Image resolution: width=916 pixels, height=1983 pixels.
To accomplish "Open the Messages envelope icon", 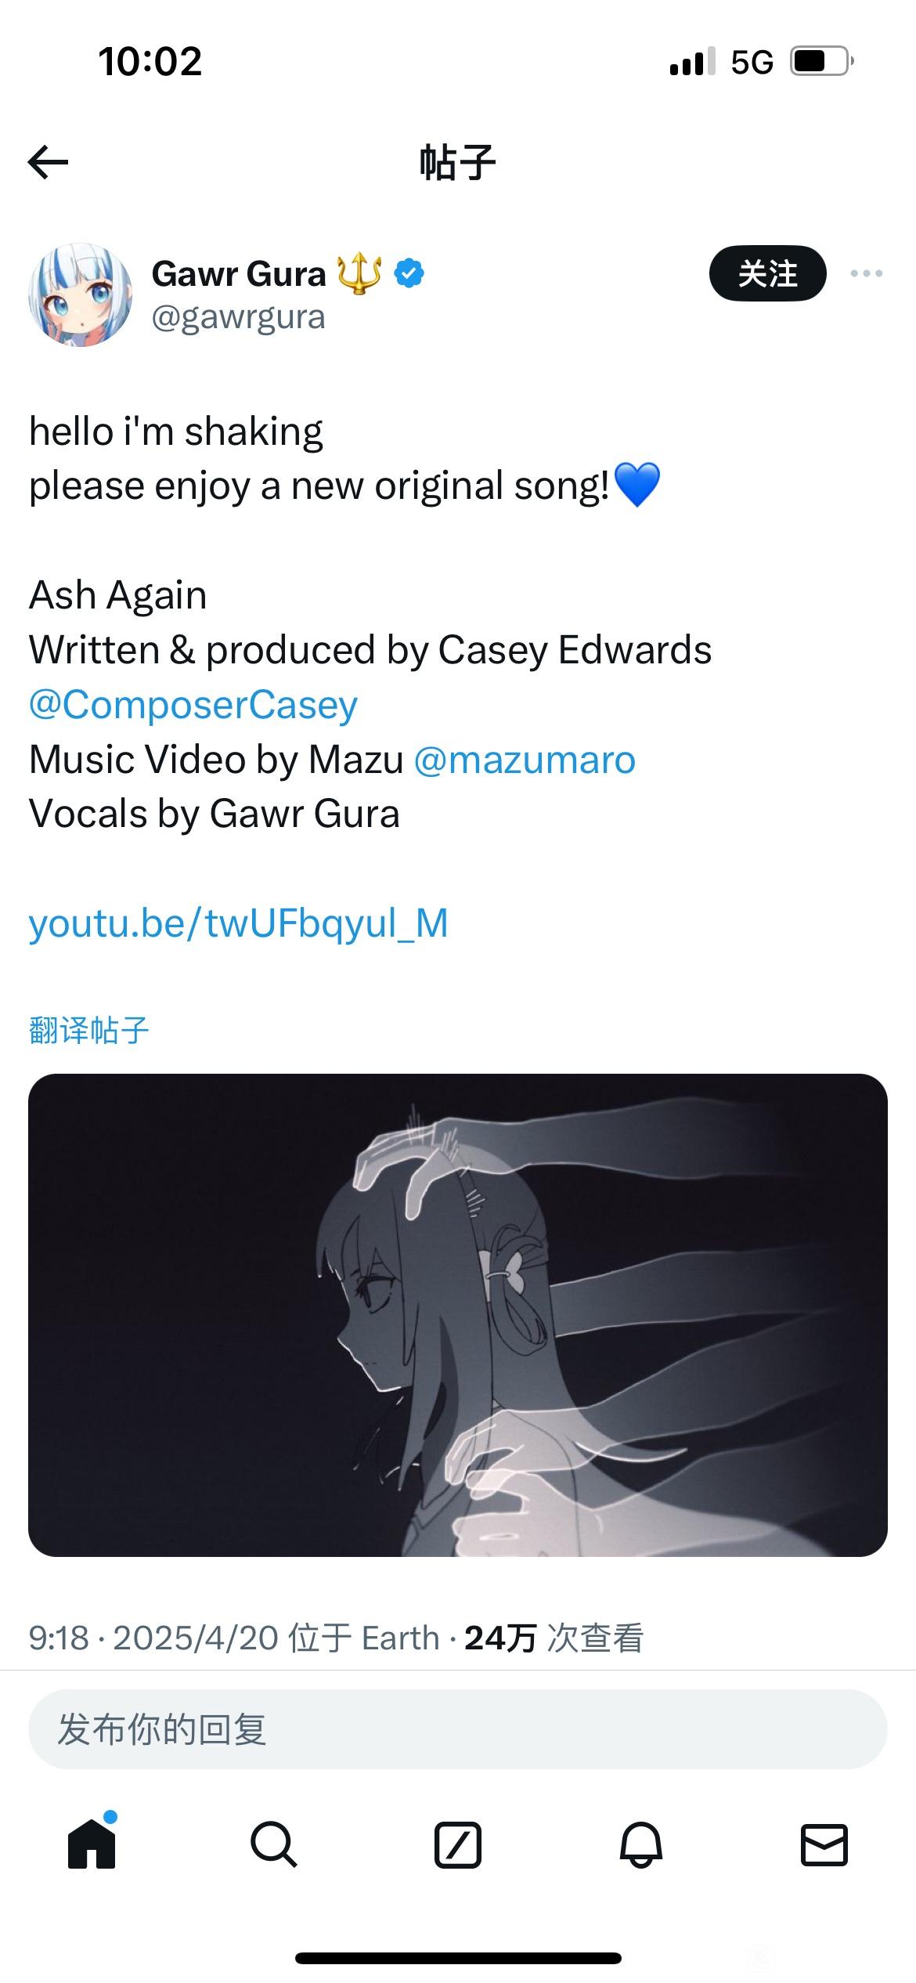I will 824,1844.
